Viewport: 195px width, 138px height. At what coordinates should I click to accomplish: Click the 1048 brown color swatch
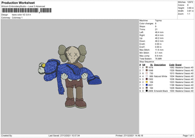point(147,70)
